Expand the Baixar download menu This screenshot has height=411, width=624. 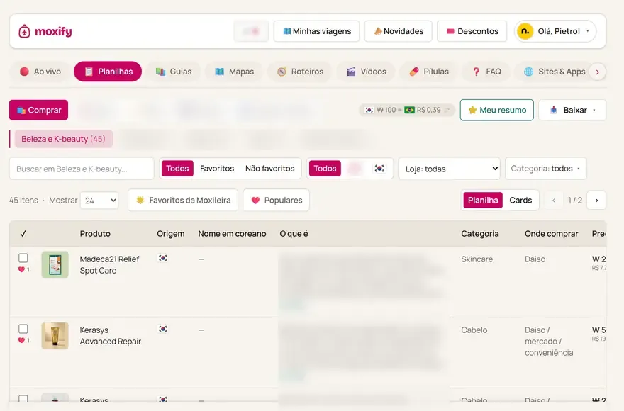[x=572, y=110]
